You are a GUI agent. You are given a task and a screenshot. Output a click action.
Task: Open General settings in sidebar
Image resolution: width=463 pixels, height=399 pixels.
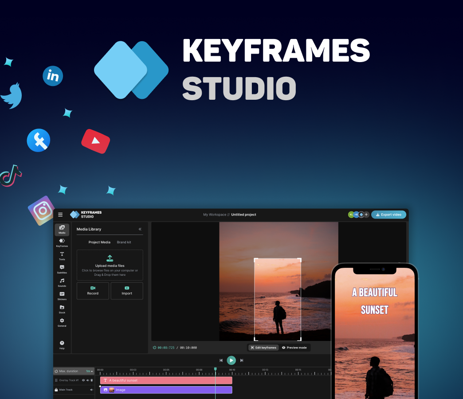(62, 322)
